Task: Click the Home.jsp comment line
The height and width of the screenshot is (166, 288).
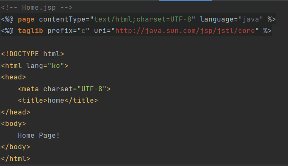Action: tap(37, 8)
